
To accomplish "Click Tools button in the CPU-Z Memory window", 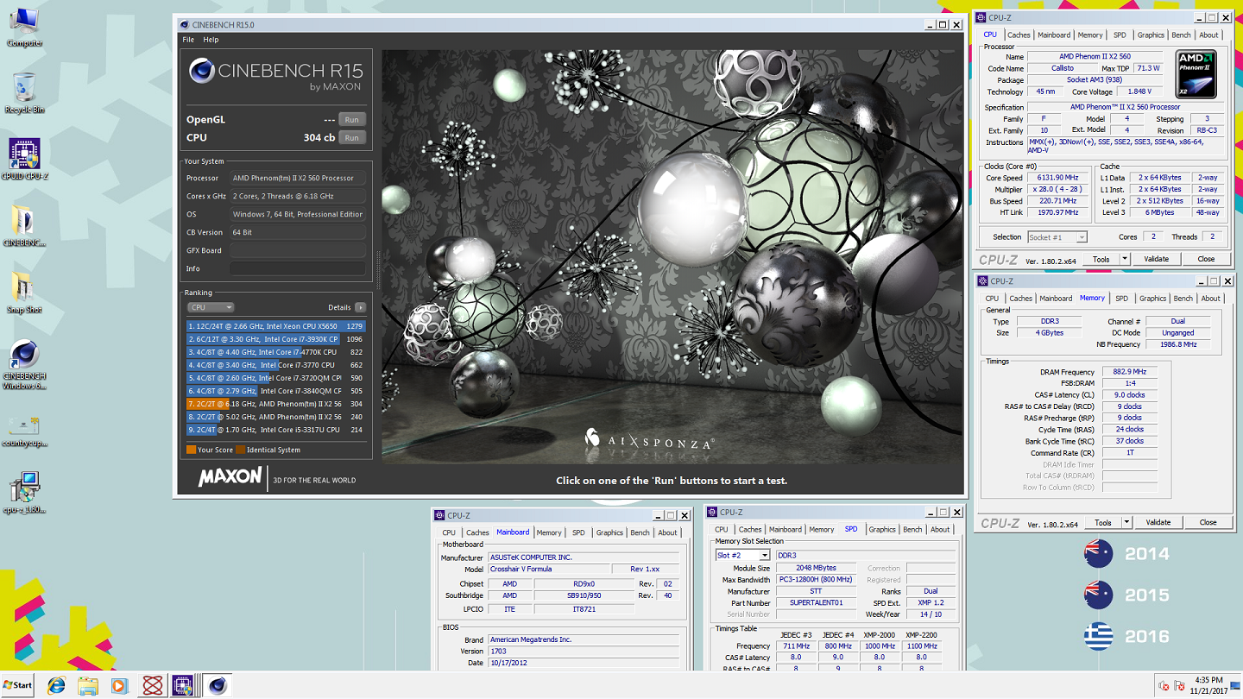I will click(x=1103, y=522).
